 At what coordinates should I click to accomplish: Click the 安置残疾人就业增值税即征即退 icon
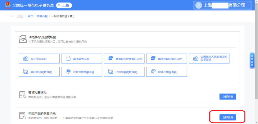[x=196, y=58]
